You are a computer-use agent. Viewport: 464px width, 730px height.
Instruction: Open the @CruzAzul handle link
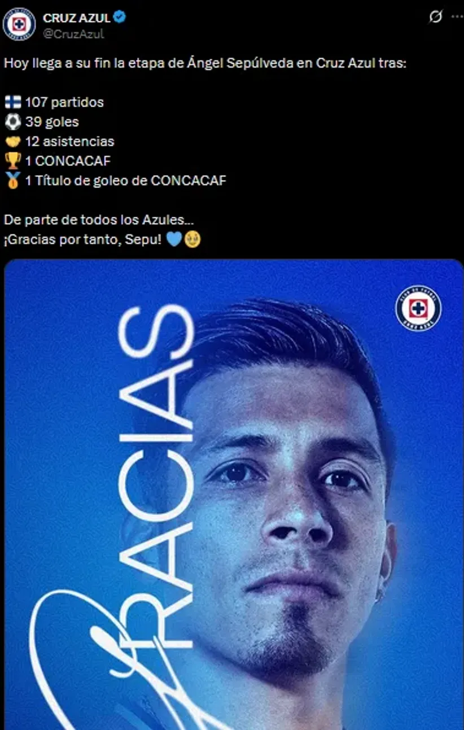[73, 34]
